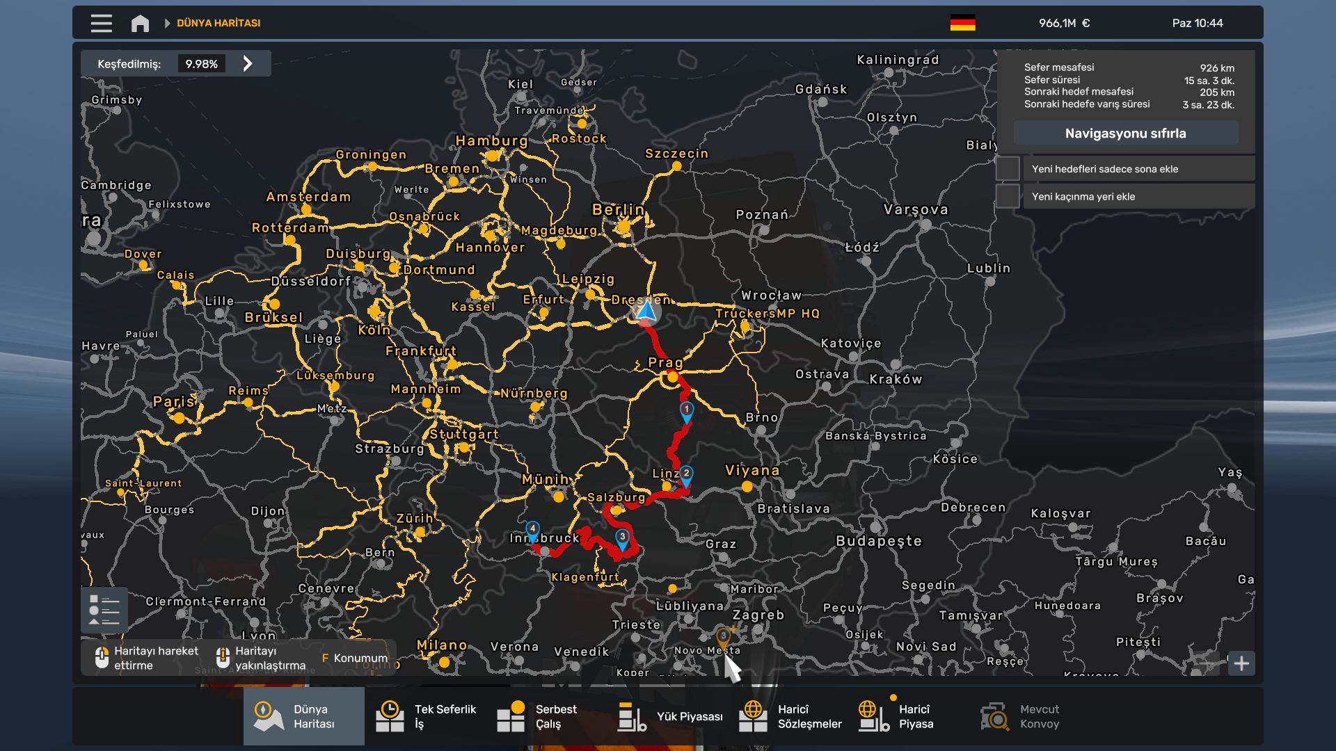
Task: Click the Konumum location shortcut
Action: (354, 658)
